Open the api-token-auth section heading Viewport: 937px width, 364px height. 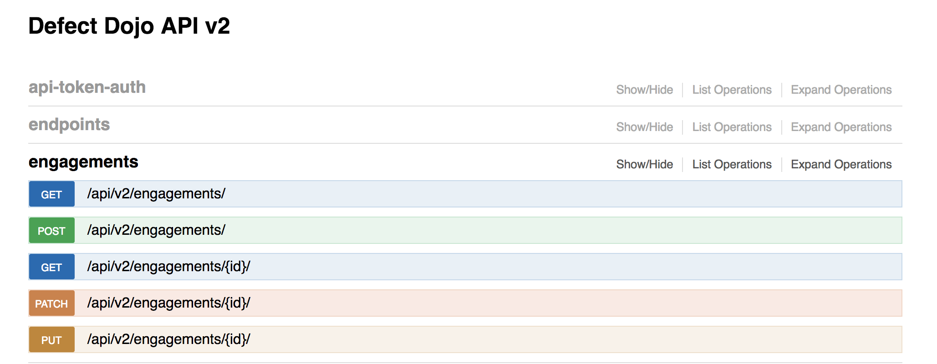(87, 87)
